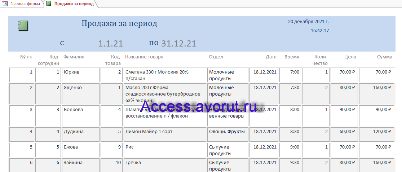
Task: Click the Сумма column header
Action: coord(384,57)
